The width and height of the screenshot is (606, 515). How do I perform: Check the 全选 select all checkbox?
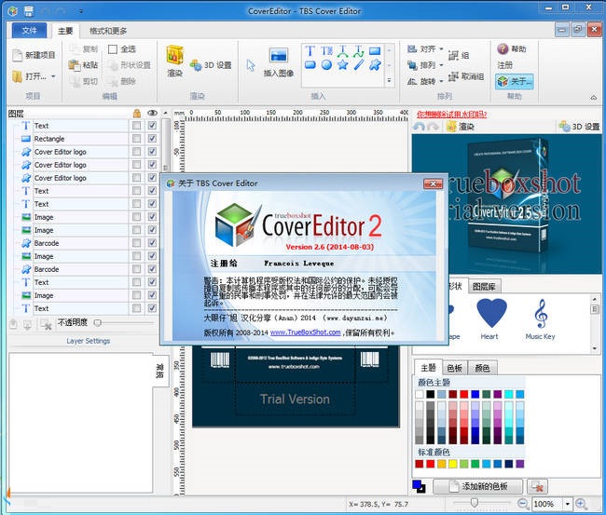click(113, 49)
